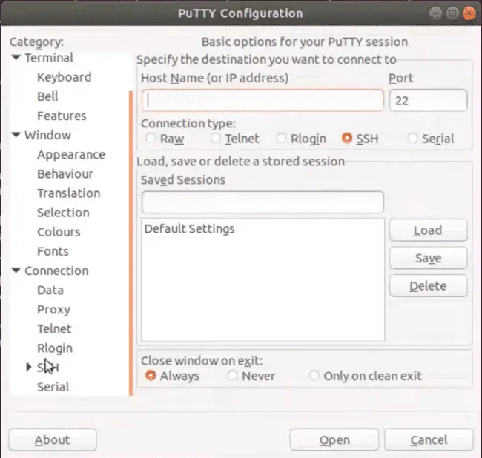Open the Rlogin category in tree
Viewport: 482px width, 458px height.
55,348
